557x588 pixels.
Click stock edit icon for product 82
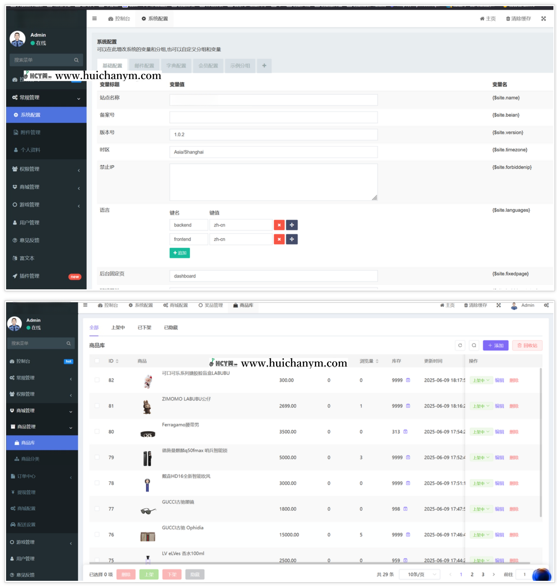(x=408, y=380)
